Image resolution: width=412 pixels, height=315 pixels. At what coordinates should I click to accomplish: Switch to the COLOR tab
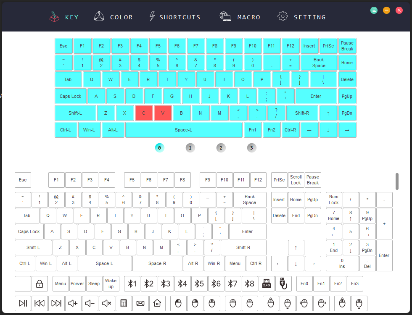(x=114, y=17)
